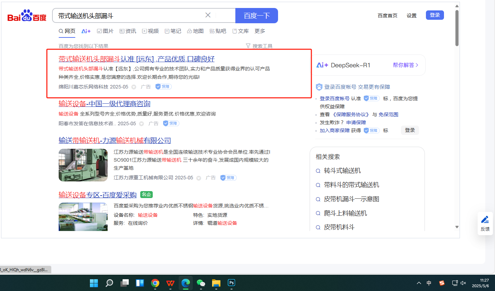The image size is (495, 291).
Task: Open the 输送设备-中国一级代理商咨询 result link
Action: tap(104, 104)
